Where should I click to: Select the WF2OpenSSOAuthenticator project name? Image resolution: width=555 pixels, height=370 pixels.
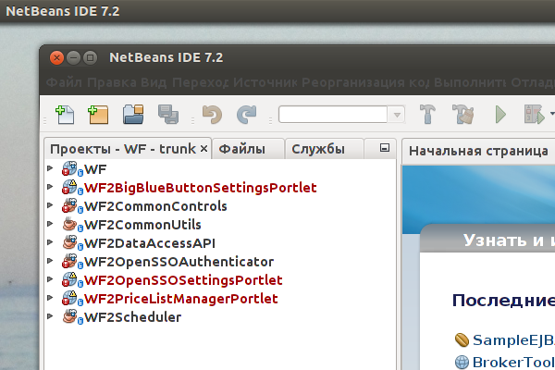point(179,262)
